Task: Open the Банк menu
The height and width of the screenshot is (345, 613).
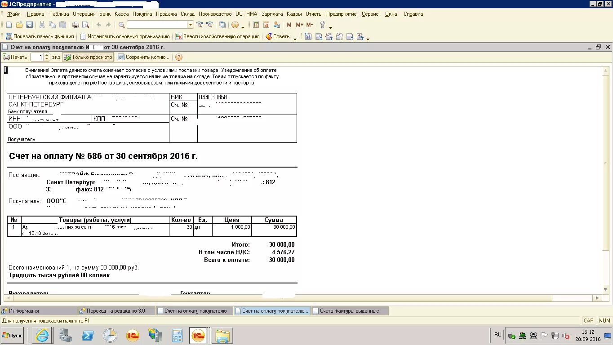Action: click(x=105, y=14)
